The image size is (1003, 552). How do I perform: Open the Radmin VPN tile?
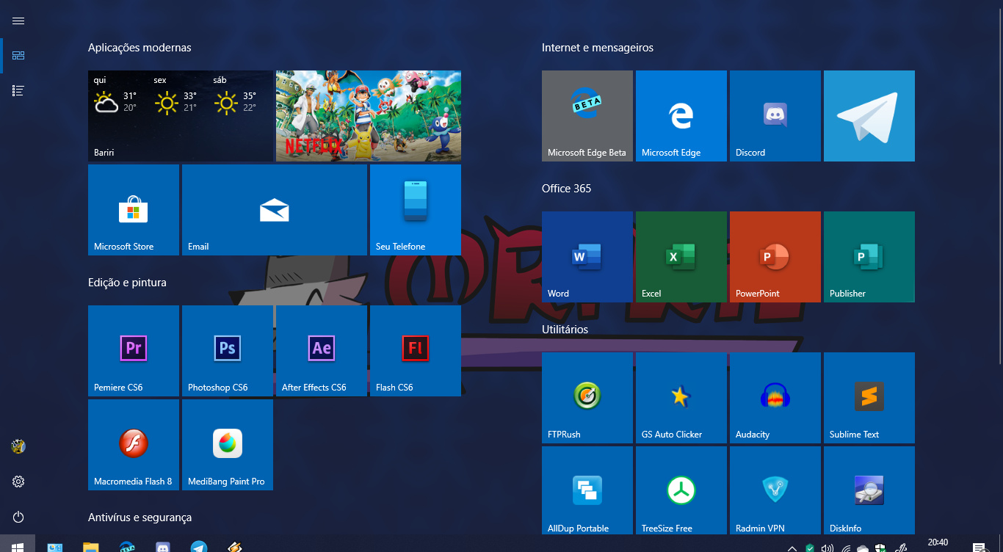click(x=775, y=490)
